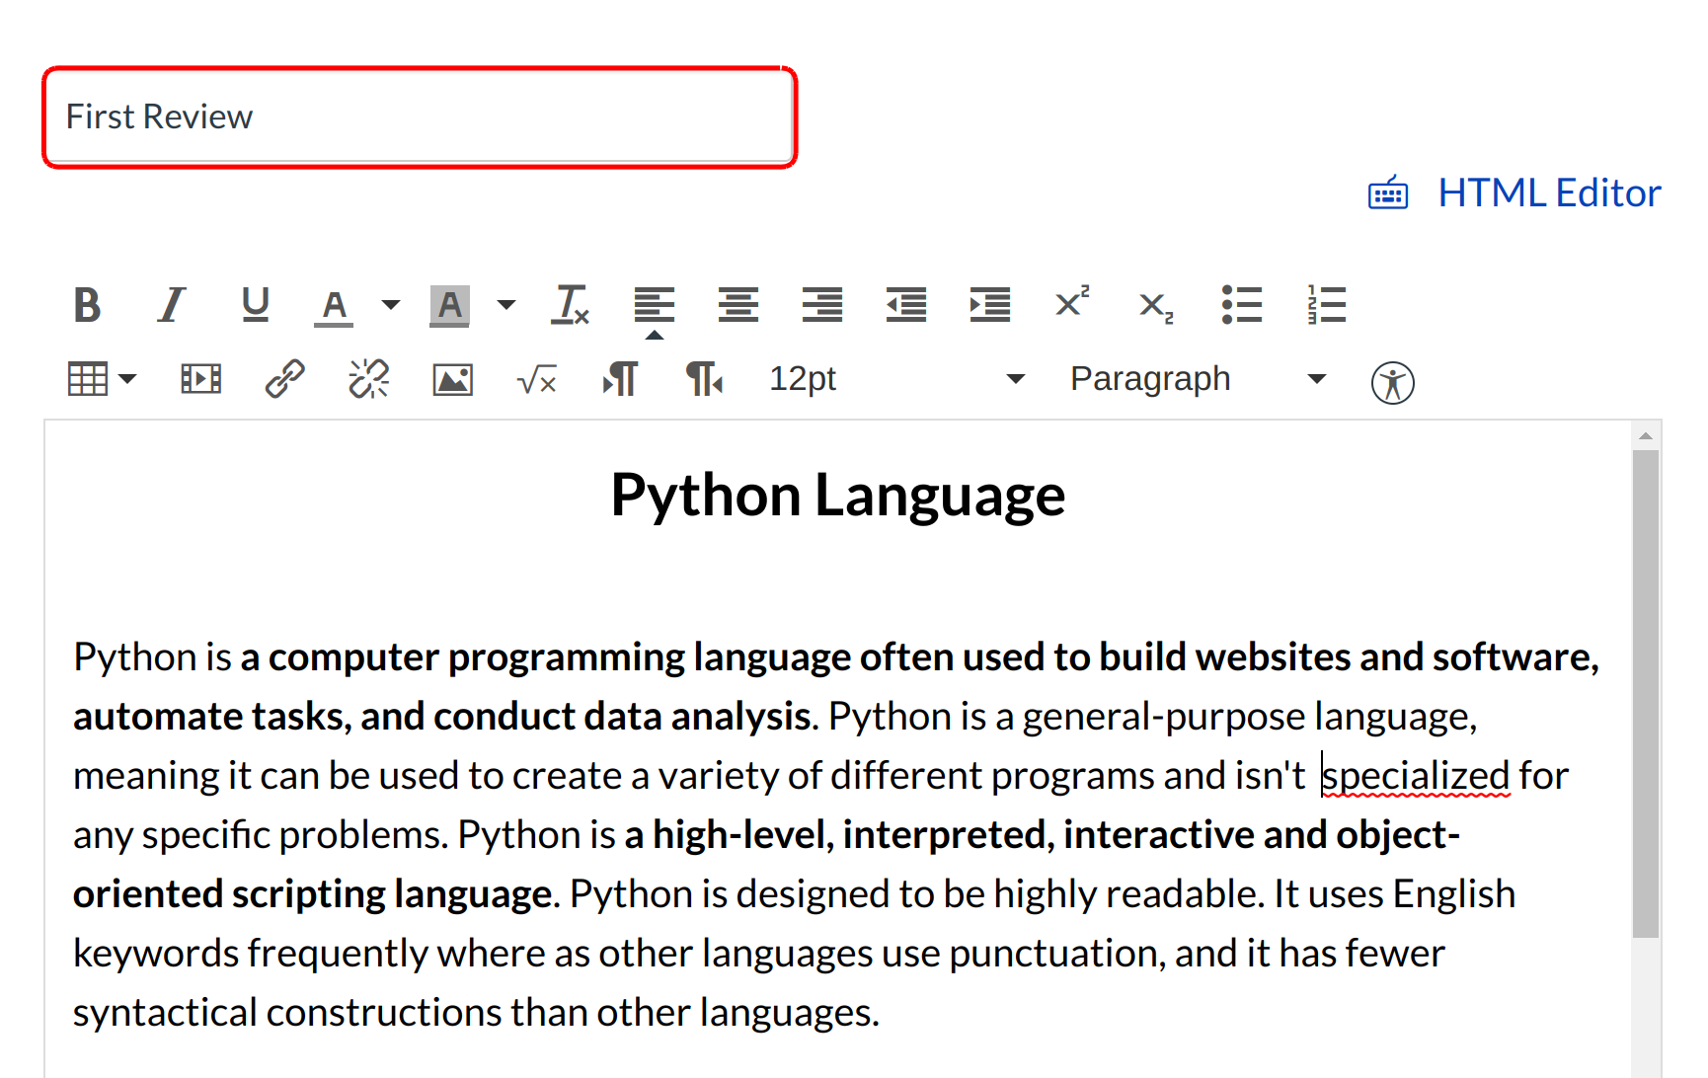Image resolution: width=1708 pixels, height=1078 pixels.
Task: Switch to the HTML Editor
Action: coord(1548,193)
